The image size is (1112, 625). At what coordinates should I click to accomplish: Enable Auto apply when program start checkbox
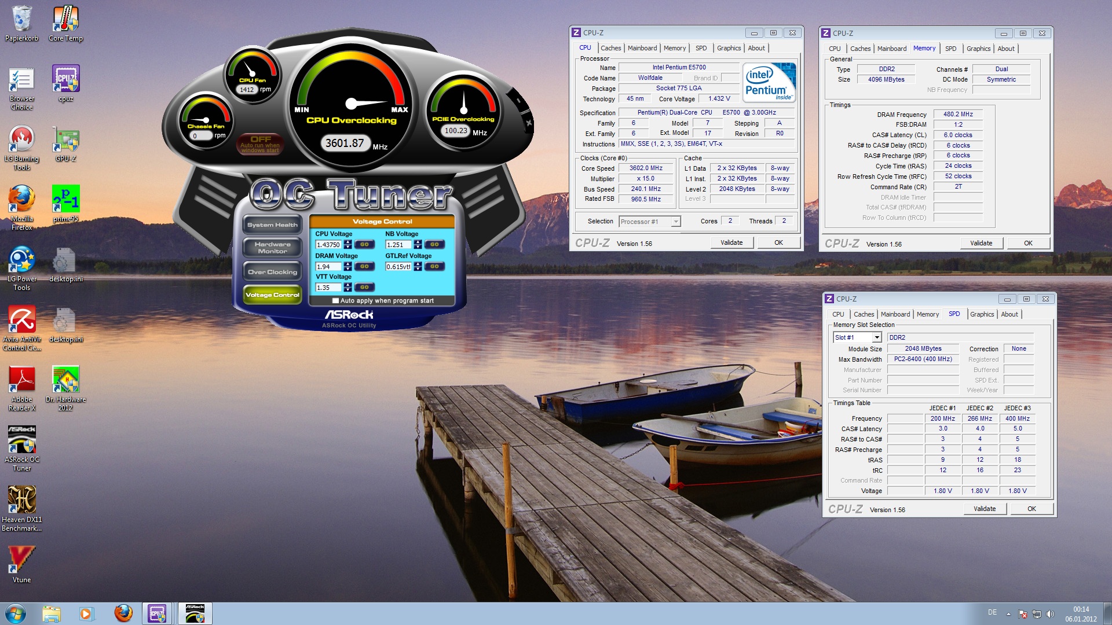pyautogui.click(x=335, y=300)
